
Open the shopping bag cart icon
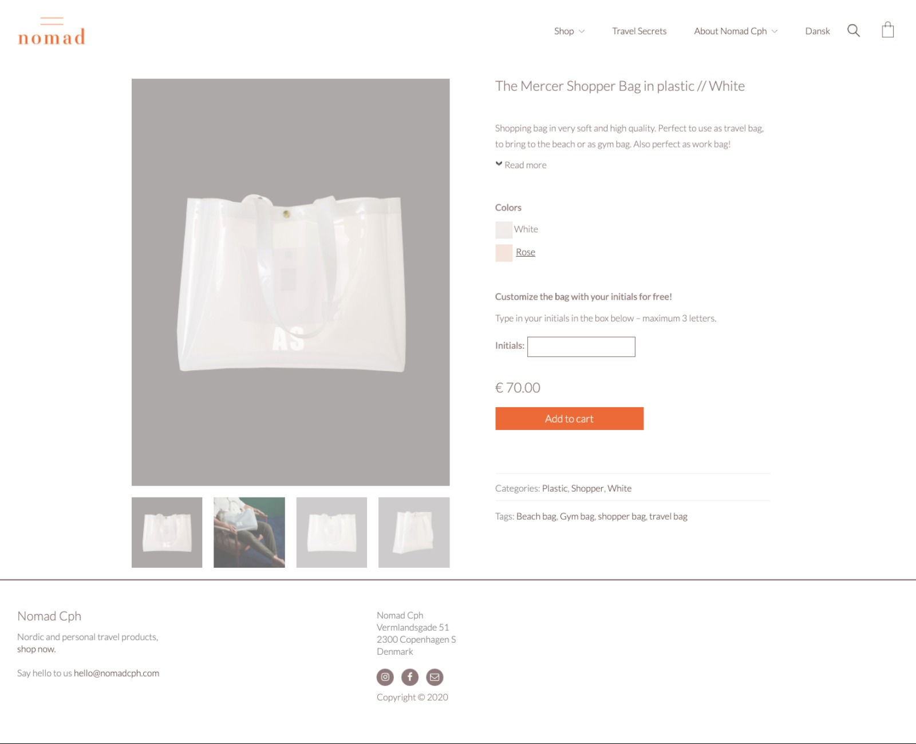tap(887, 30)
